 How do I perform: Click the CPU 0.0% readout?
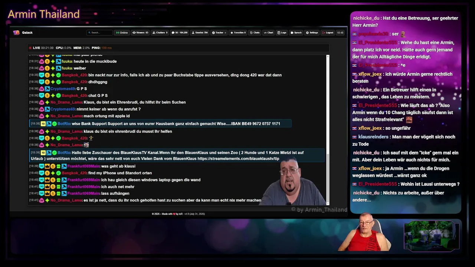(63, 48)
